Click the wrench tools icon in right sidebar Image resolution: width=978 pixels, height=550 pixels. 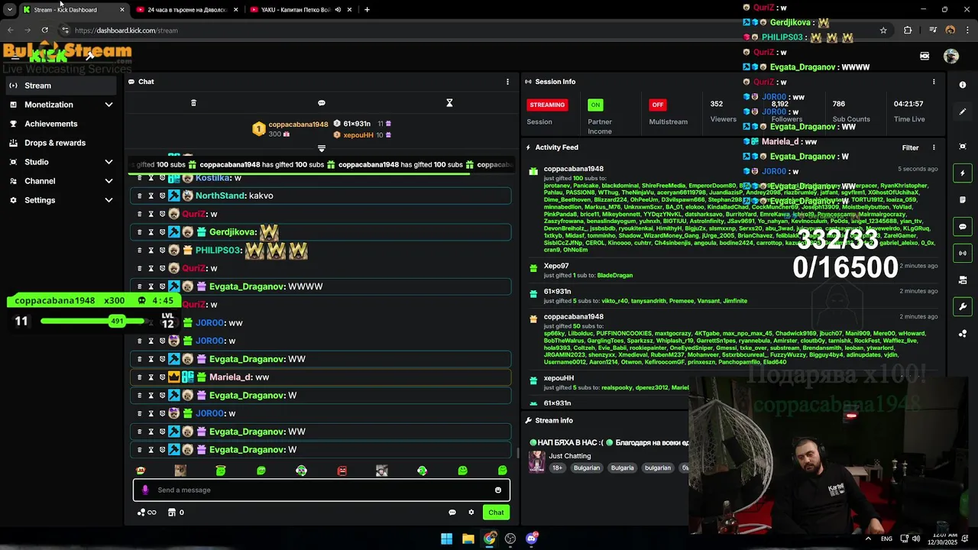click(963, 307)
